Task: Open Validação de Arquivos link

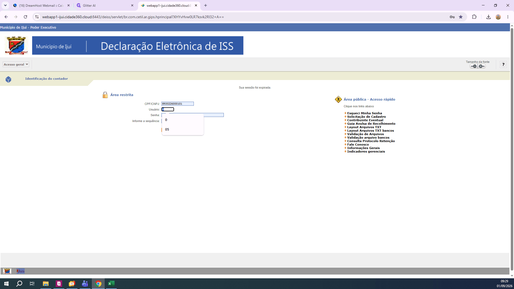Action: pos(365,134)
